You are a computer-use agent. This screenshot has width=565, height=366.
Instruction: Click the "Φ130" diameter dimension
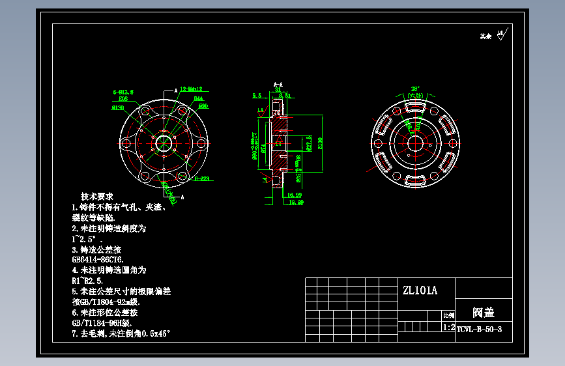click(118, 107)
